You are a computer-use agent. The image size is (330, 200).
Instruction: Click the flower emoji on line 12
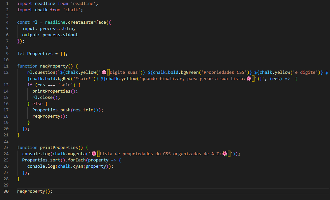pos(105,72)
